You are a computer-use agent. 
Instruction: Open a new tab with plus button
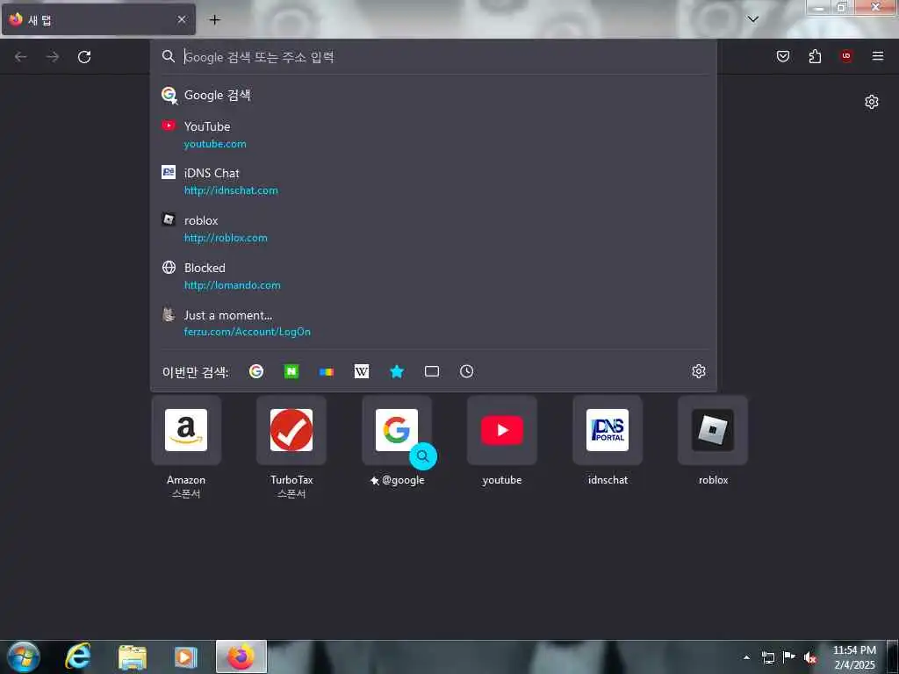pyautogui.click(x=214, y=20)
